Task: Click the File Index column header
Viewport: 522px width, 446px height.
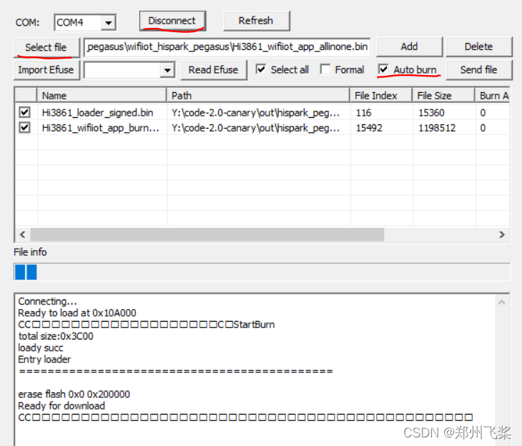Action: click(382, 96)
